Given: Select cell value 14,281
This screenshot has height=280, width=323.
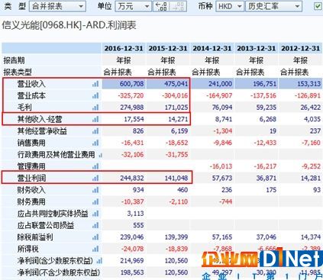Looking at the screenshot, I should click(x=311, y=178).
